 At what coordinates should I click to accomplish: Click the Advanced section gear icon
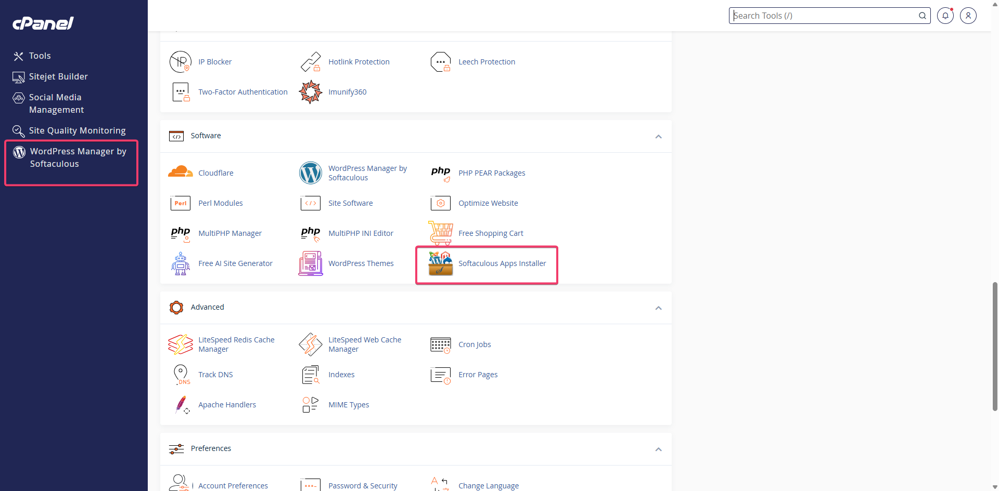coord(176,308)
